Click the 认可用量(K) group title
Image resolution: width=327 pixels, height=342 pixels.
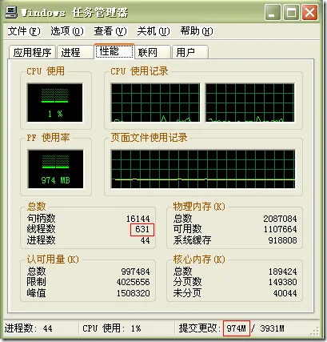pyautogui.click(x=53, y=260)
